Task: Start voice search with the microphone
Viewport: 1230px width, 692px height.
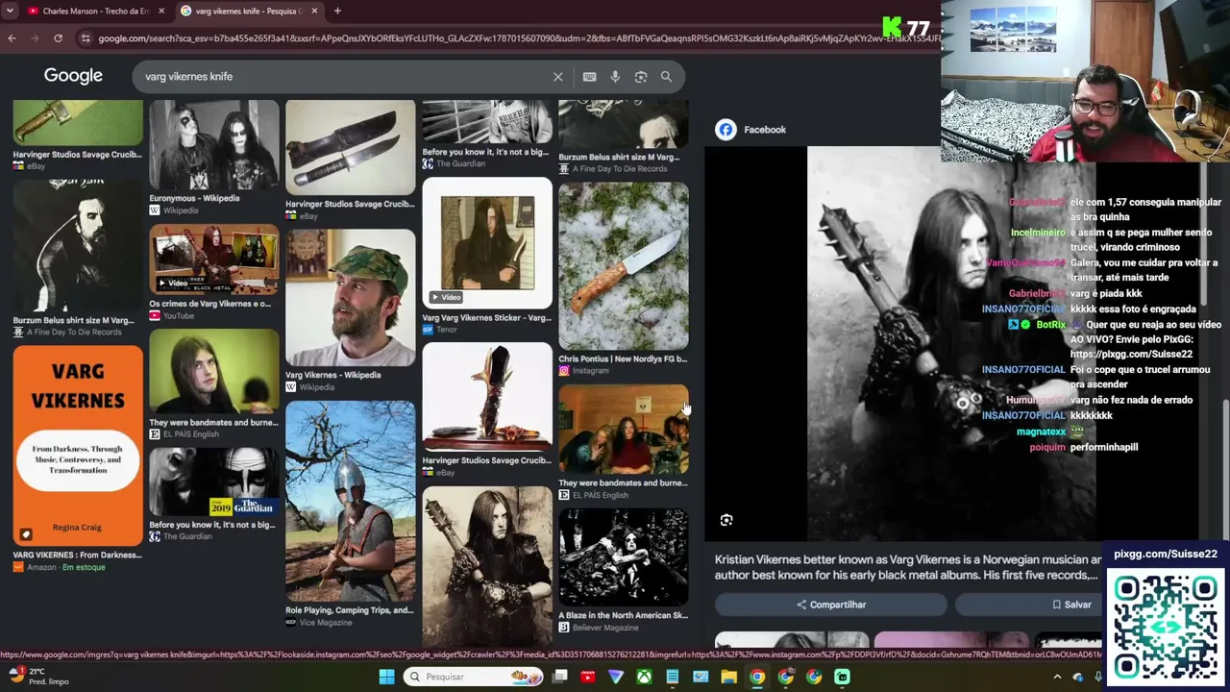Action: 615,77
